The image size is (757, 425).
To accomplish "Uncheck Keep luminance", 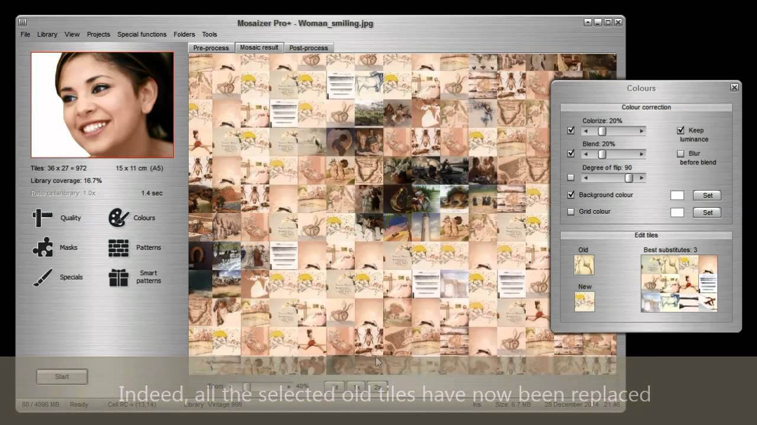I will click(681, 130).
